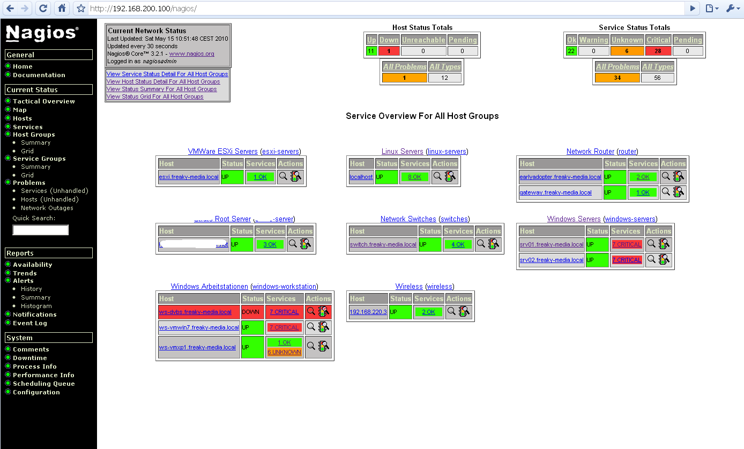Open the wrench settings menu

point(732,8)
